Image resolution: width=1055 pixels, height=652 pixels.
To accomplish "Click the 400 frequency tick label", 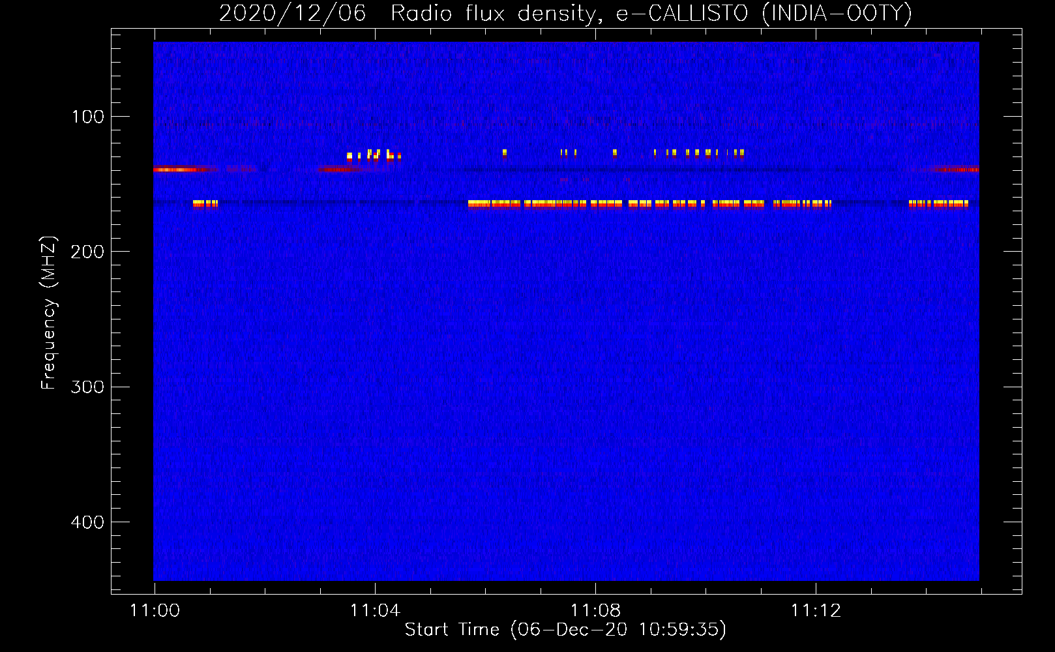I will pos(88,522).
